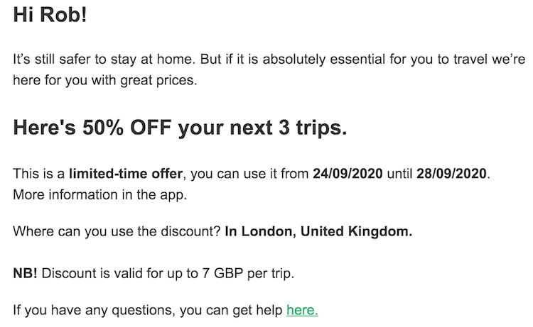Click the bold "limited-time offer" text
Image resolution: width=533 pixels, height=327 pixels.
coord(125,174)
